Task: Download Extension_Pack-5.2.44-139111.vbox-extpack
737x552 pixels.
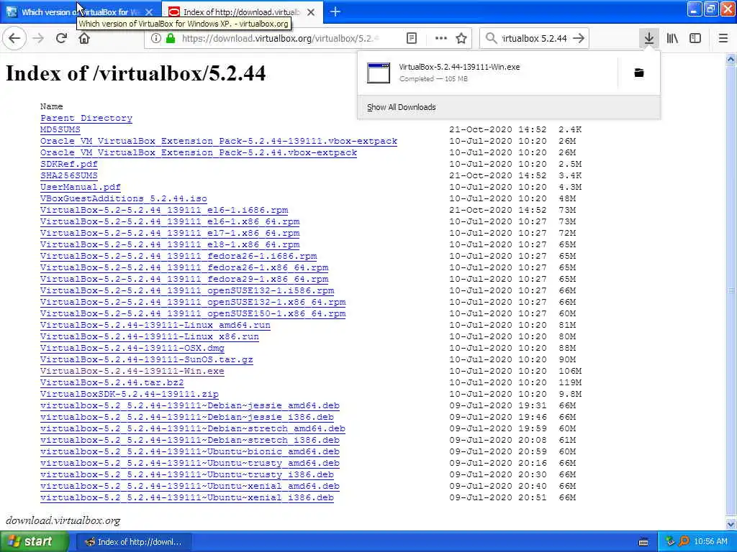Action: [219, 142]
